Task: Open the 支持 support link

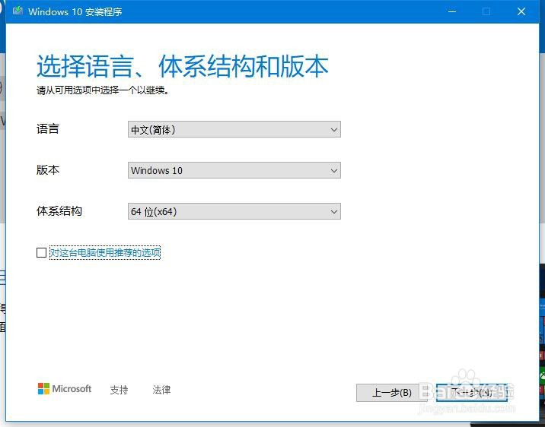Action: pos(119,390)
